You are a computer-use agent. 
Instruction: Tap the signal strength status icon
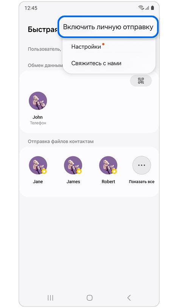147,8
